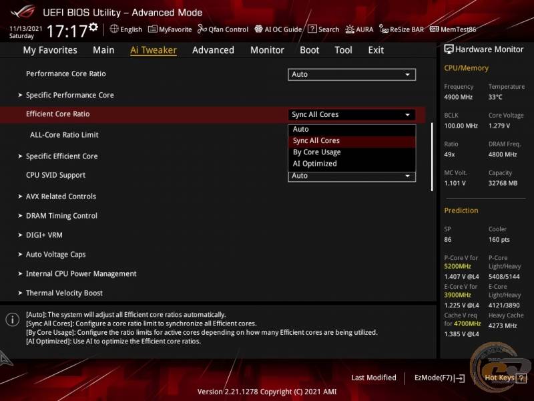The image size is (534, 401).
Task: Click the English language globe icon
Action: (x=114, y=29)
